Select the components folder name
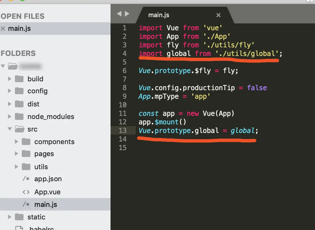Viewport: 315px width, 230px height. [x=54, y=142]
